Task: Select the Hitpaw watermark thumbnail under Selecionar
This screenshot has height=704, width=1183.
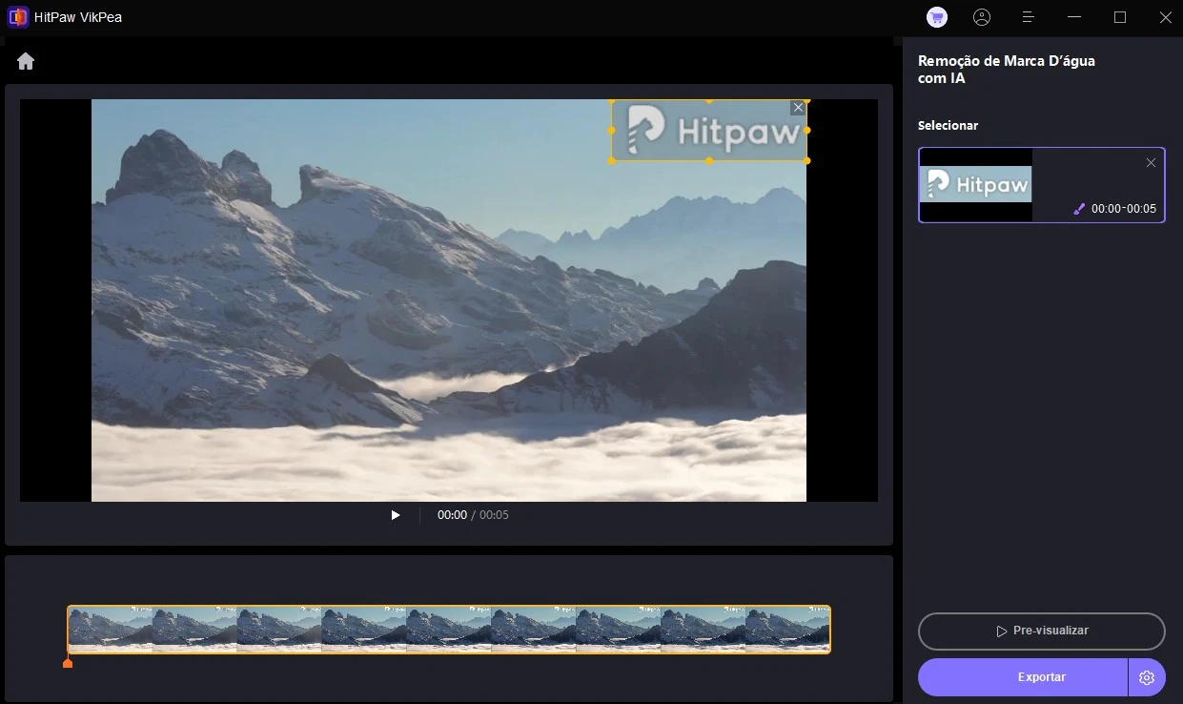Action: click(x=975, y=185)
